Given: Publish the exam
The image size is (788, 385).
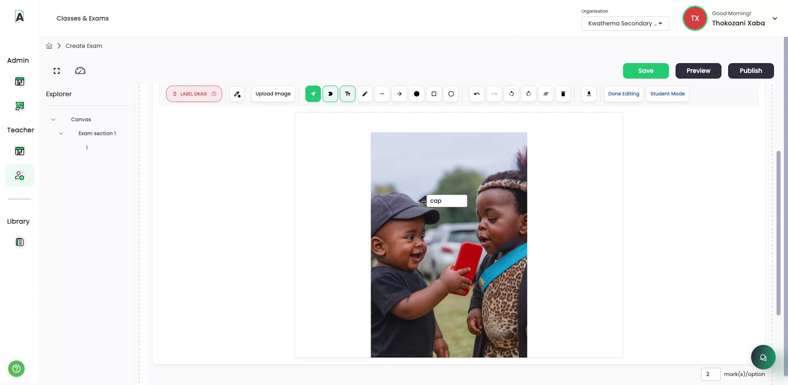Looking at the screenshot, I should tap(751, 70).
